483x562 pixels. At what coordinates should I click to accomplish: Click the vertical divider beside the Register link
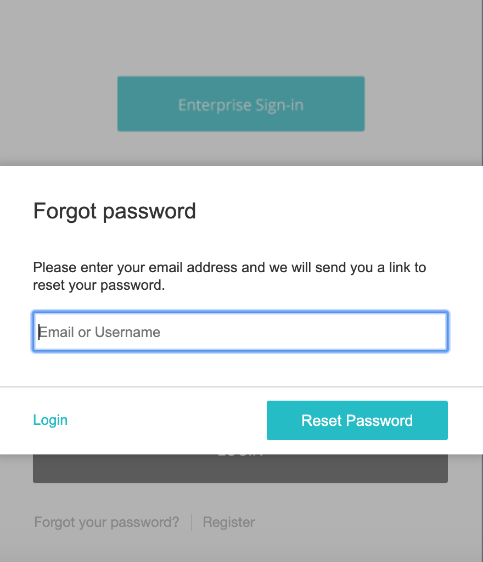pos(192,522)
